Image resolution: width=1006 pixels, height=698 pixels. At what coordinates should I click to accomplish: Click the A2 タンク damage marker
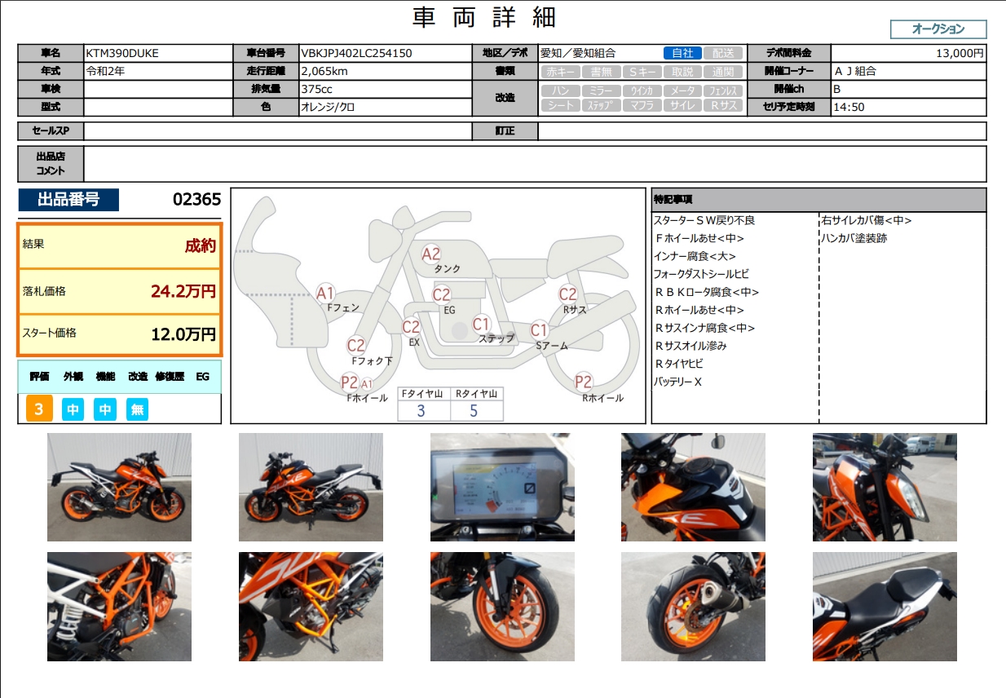[x=431, y=254]
